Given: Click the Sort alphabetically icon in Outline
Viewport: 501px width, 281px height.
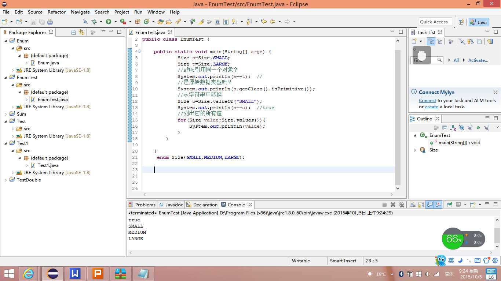Looking at the screenshot, I should coord(453,128).
